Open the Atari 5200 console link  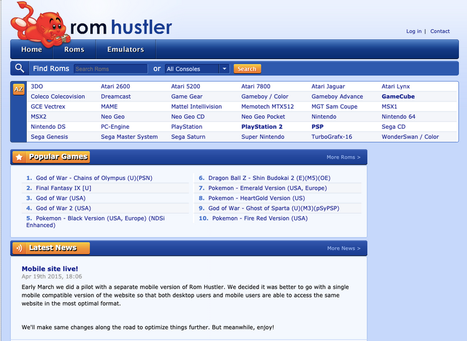coord(186,86)
